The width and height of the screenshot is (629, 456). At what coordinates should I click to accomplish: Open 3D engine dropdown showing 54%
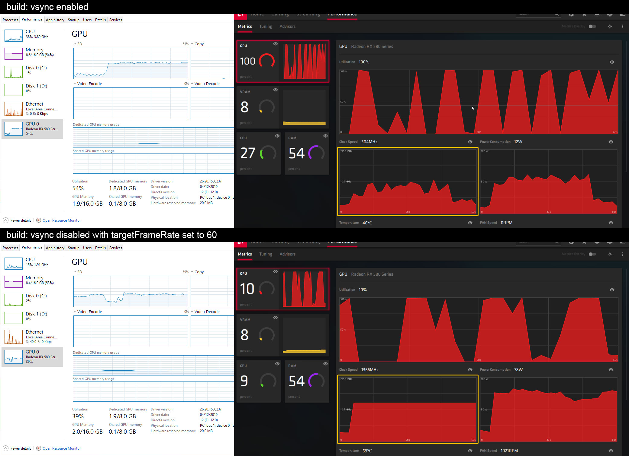coord(75,44)
